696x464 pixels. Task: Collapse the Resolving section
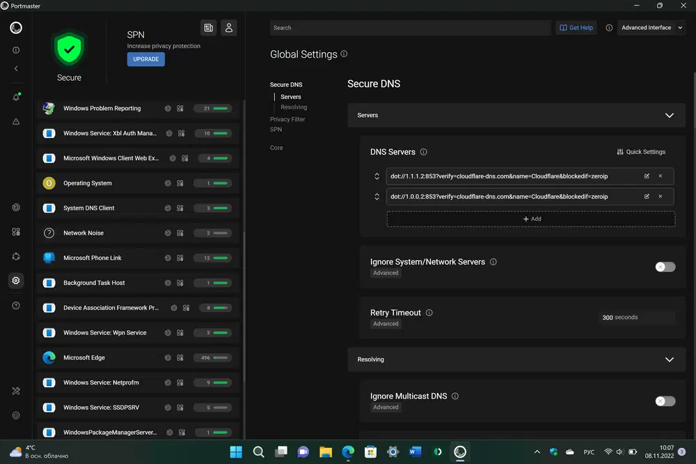pyautogui.click(x=669, y=359)
